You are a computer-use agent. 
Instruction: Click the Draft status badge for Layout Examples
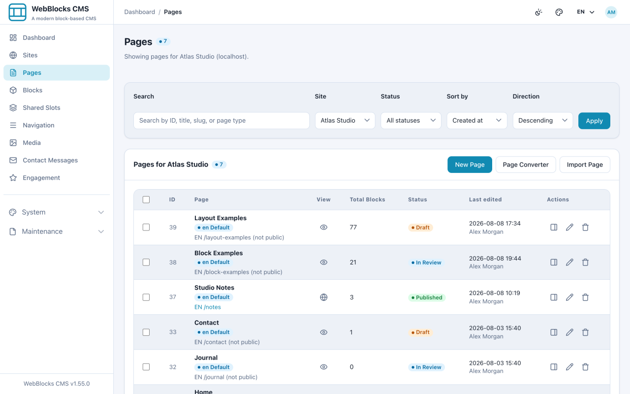pyautogui.click(x=420, y=228)
